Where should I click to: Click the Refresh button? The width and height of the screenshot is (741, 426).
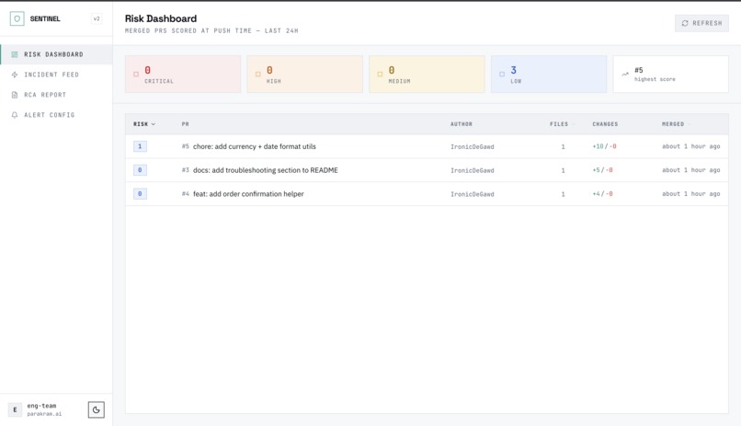[701, 23]
